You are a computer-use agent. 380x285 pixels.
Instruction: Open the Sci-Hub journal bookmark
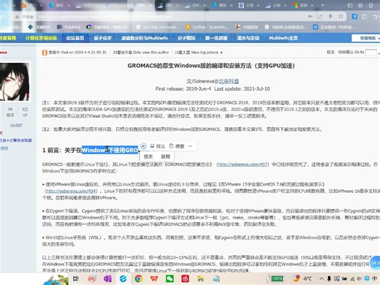click(x=157, y=27)
